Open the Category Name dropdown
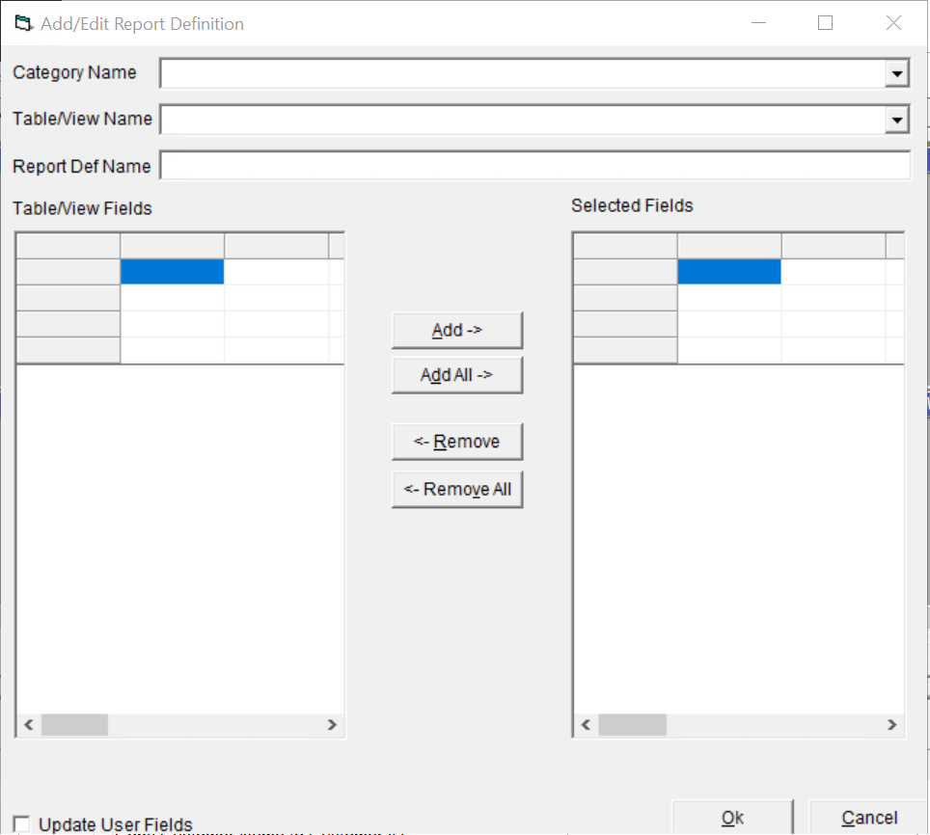Screen dimensions: 930x835 pos(897,73)
